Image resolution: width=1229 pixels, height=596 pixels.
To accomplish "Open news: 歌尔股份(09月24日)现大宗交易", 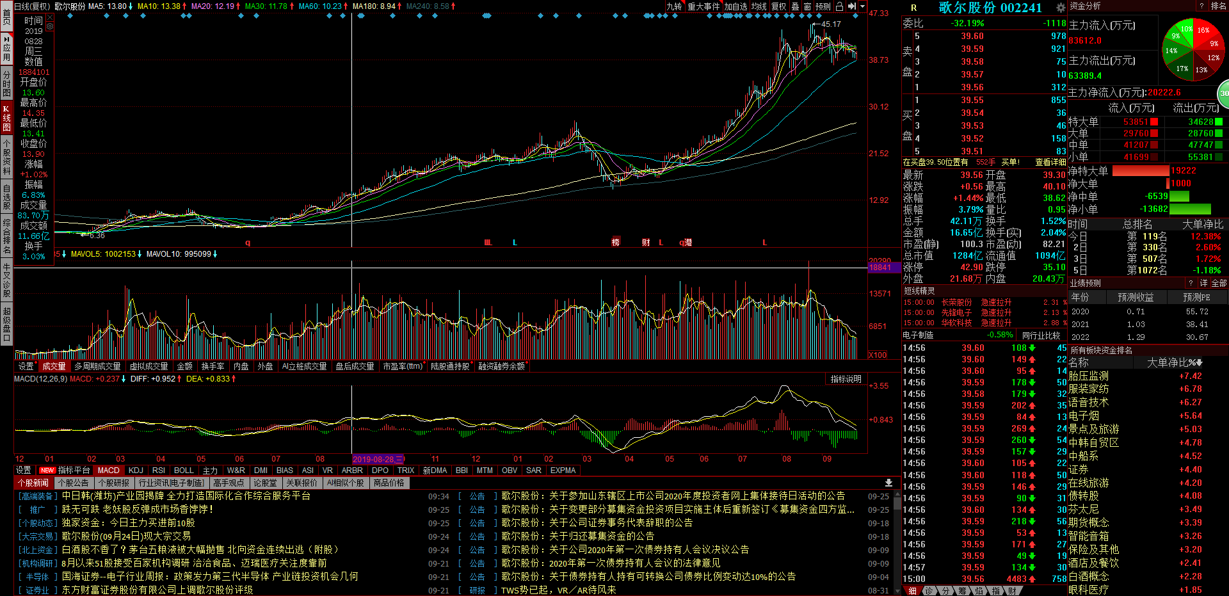I will click(x=126, y=536).
